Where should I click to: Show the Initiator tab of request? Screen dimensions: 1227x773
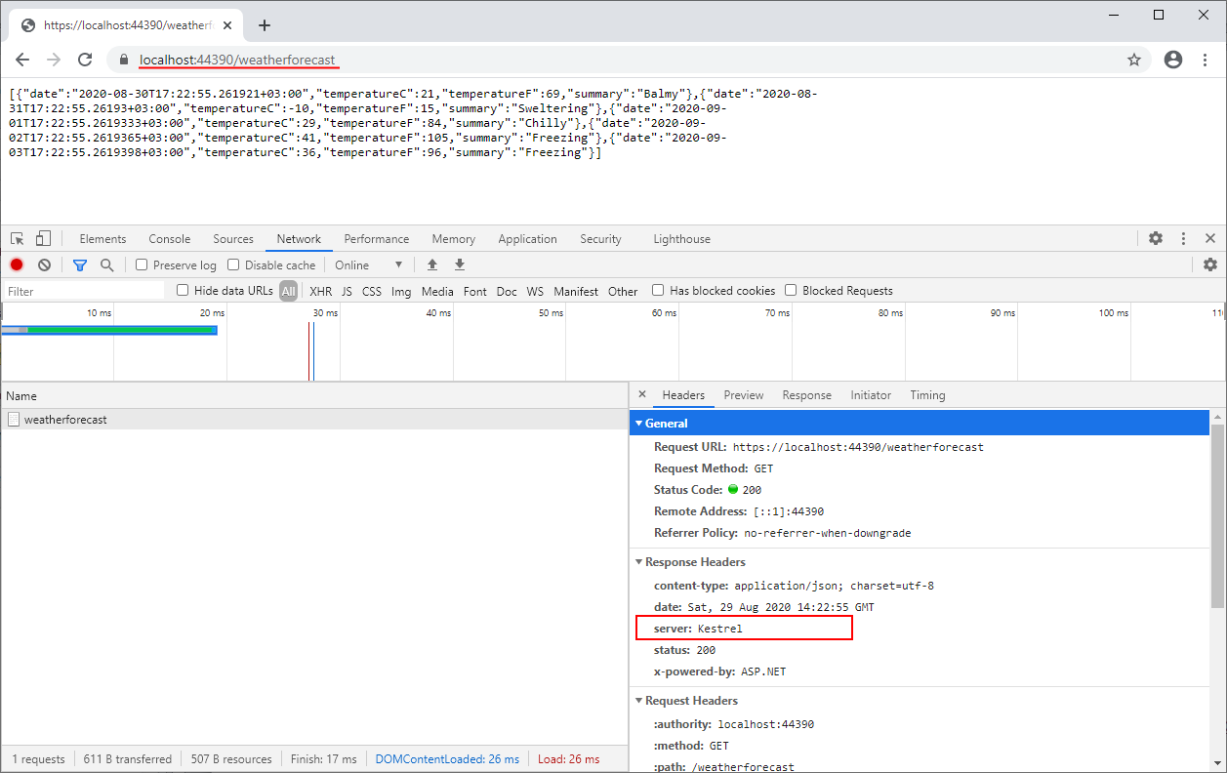(x=870, y=394)
